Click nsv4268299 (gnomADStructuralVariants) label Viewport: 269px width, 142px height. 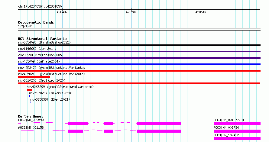[x=60, y=87]
